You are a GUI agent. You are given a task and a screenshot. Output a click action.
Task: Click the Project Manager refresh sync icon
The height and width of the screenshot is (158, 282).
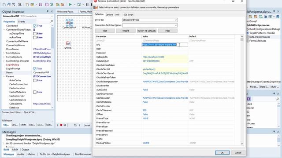pyautogui.click(x=261, y=17)
